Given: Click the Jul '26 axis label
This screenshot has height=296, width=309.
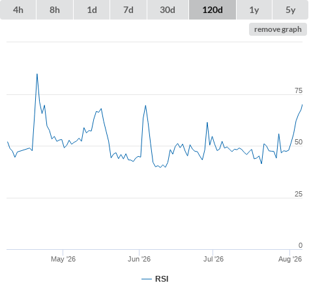Looking at the screenshot, I should 213,259.
